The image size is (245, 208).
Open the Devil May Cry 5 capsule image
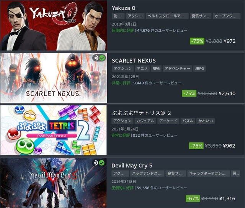pyautogui.click(x=54, y=182)
